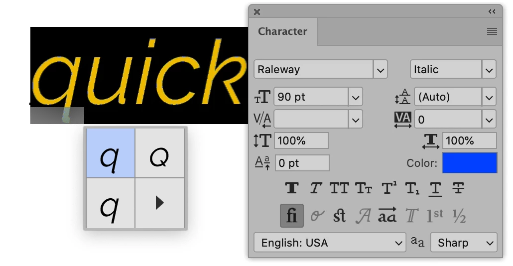Enable Contextual Alternates OpenType feature
Screen dimensions: 513x266
[x=316, y=216]
